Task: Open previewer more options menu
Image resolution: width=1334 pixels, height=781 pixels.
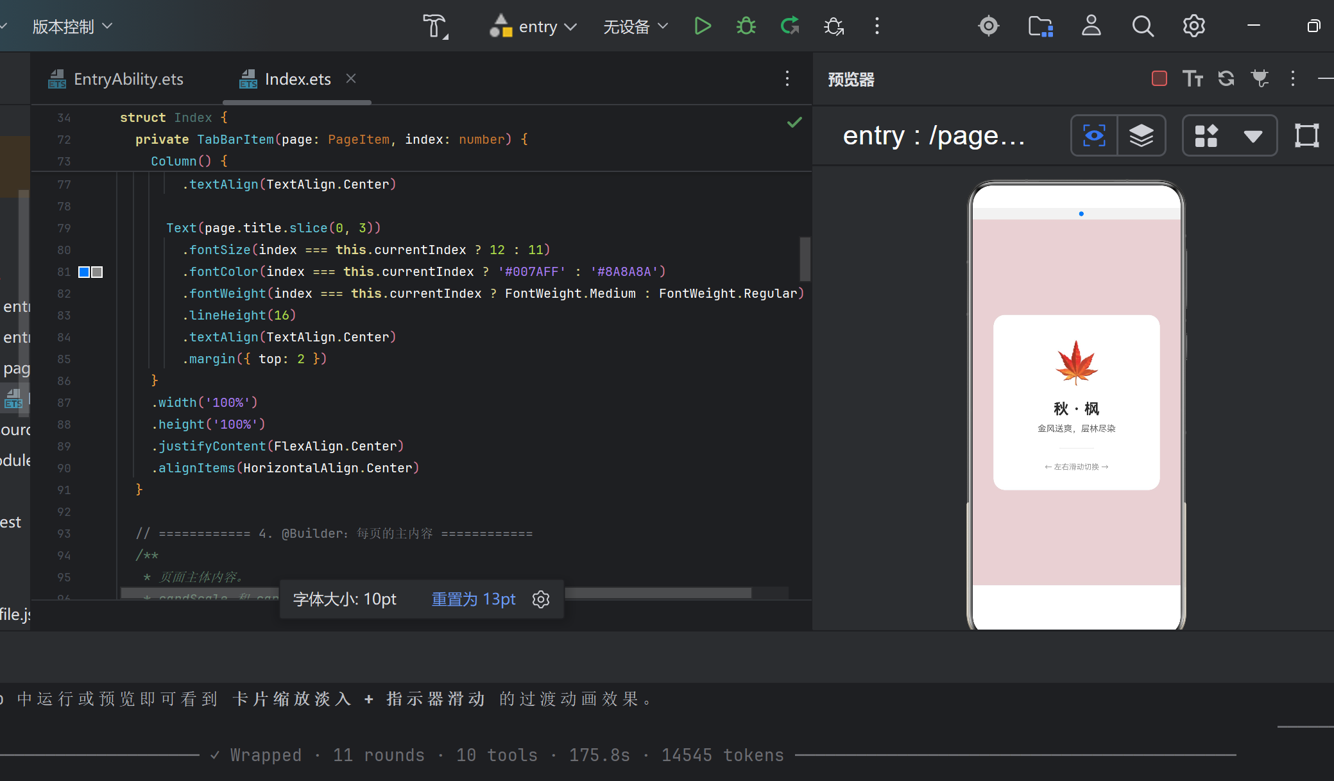Action: coord(1293,78)
